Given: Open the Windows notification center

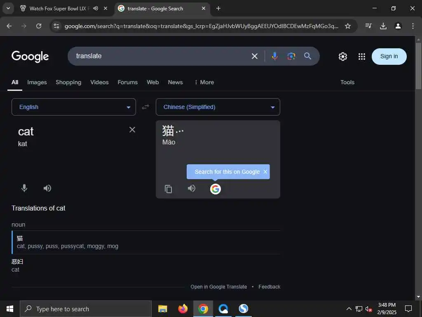Looking at the screenshot, I should pyautogui.click(x=408, y=309).
